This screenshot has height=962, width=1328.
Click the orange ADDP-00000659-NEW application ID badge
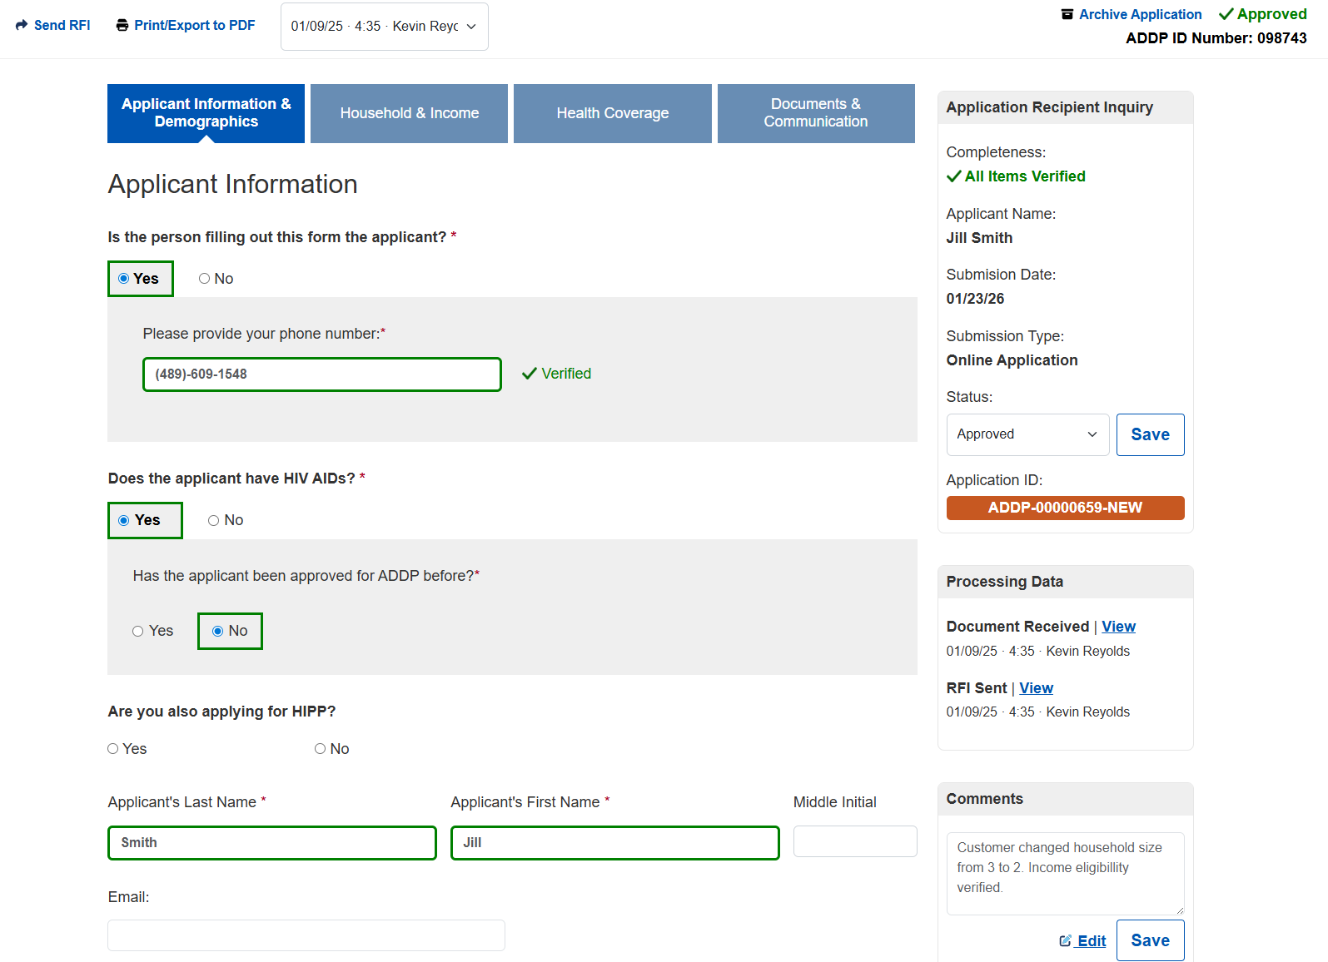click(1064, 508)
